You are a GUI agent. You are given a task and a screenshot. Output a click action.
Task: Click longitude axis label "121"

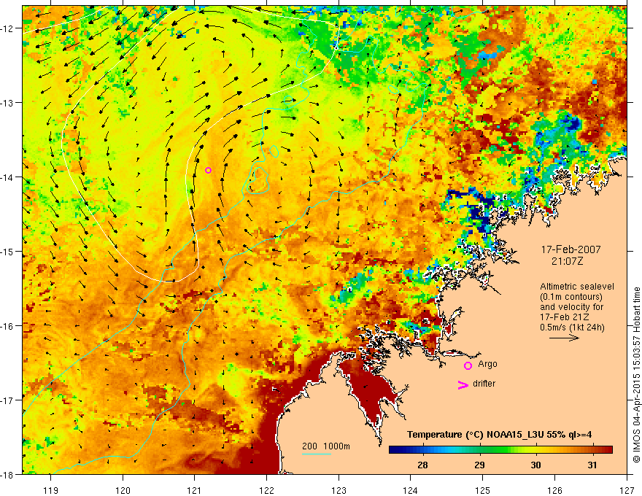[195, 490]
